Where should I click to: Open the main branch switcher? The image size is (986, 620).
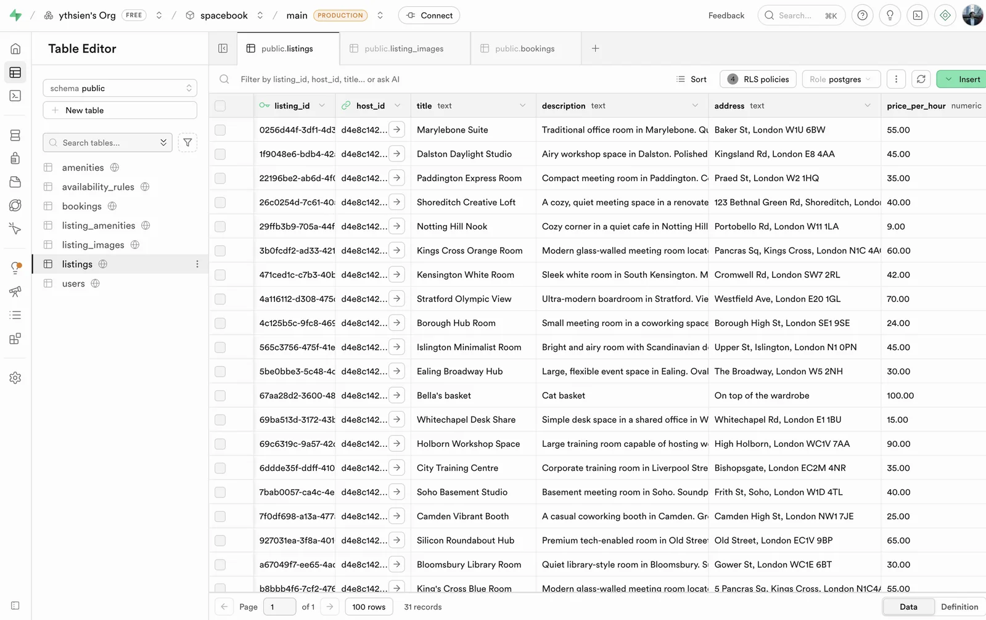pos(380,15)
